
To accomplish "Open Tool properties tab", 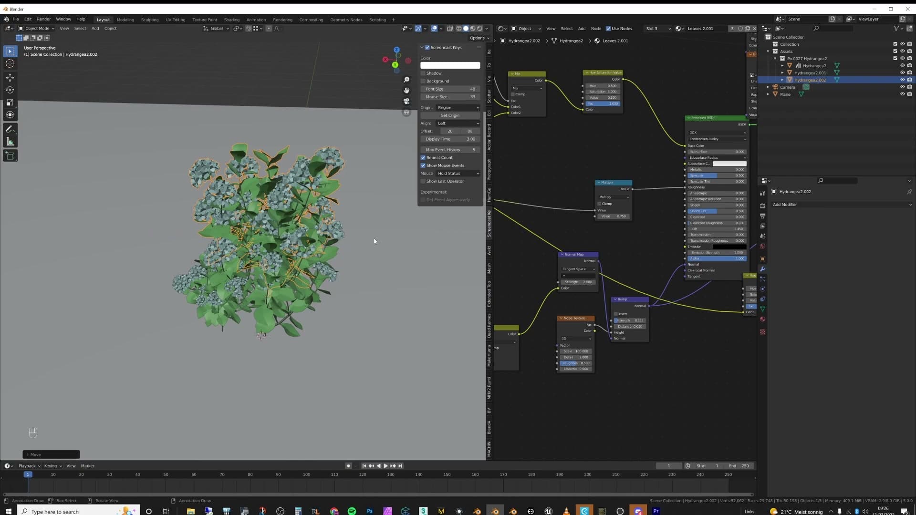I will [x=762, y=193].
